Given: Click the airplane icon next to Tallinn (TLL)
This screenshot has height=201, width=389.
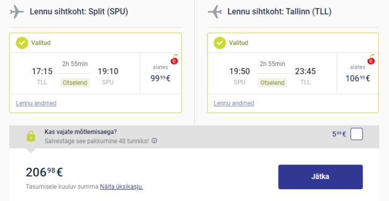Looking at the screenshot, I should (x=215, y=12).
